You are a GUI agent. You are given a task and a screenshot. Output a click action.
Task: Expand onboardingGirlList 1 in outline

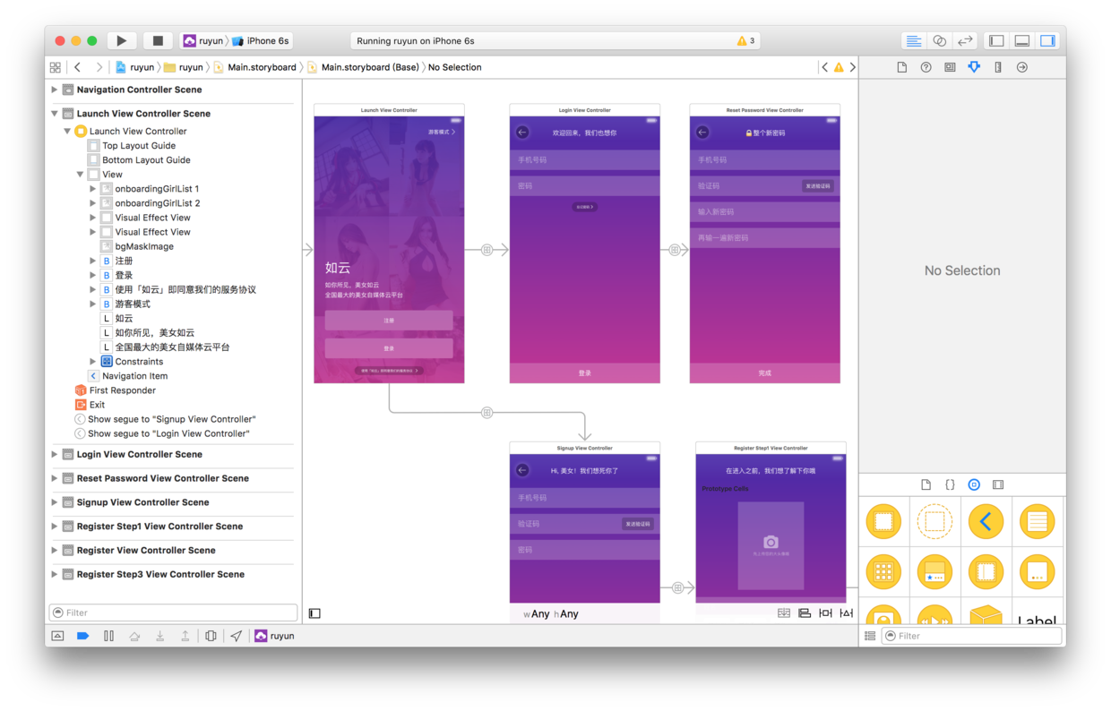[92, 189]
